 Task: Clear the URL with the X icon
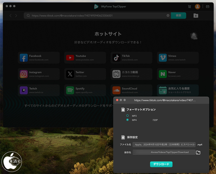(x=168, y=16)
